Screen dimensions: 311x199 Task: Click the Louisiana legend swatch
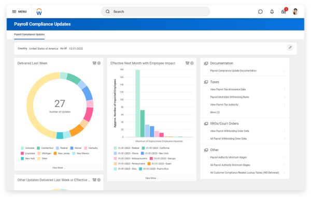tap(22, 154)
